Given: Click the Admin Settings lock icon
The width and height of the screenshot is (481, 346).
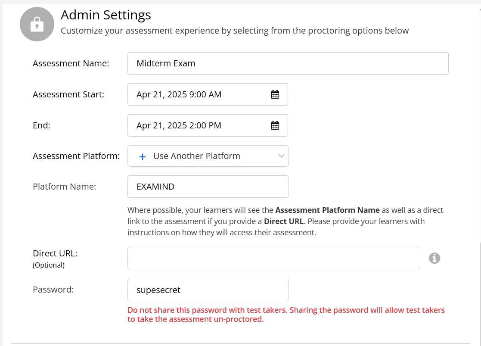Looking at the screenshot, I should (x=37, y=25).
